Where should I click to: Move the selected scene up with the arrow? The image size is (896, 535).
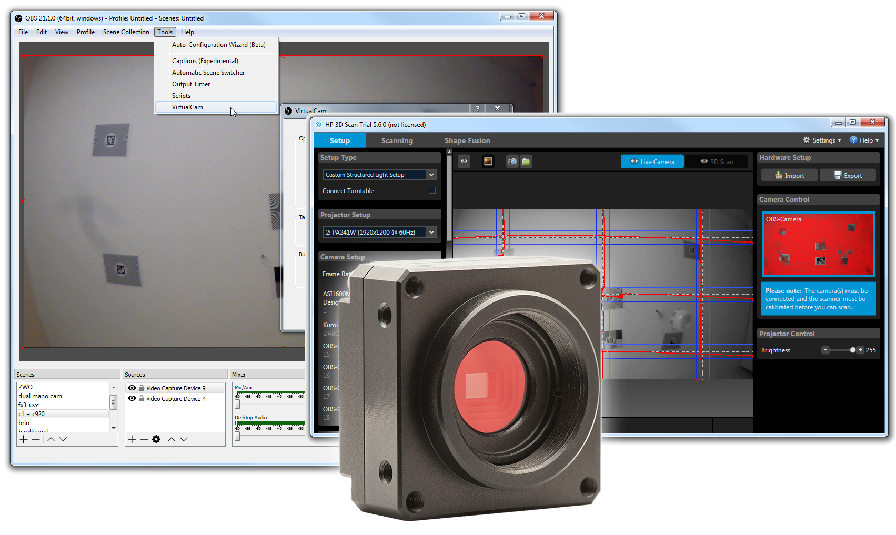pyautogui.click(x=51, y=439)
